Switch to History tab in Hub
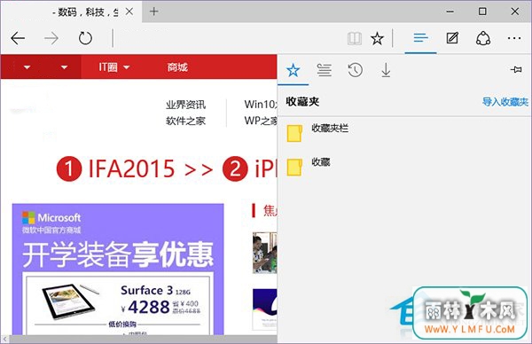 click(355, 70)
